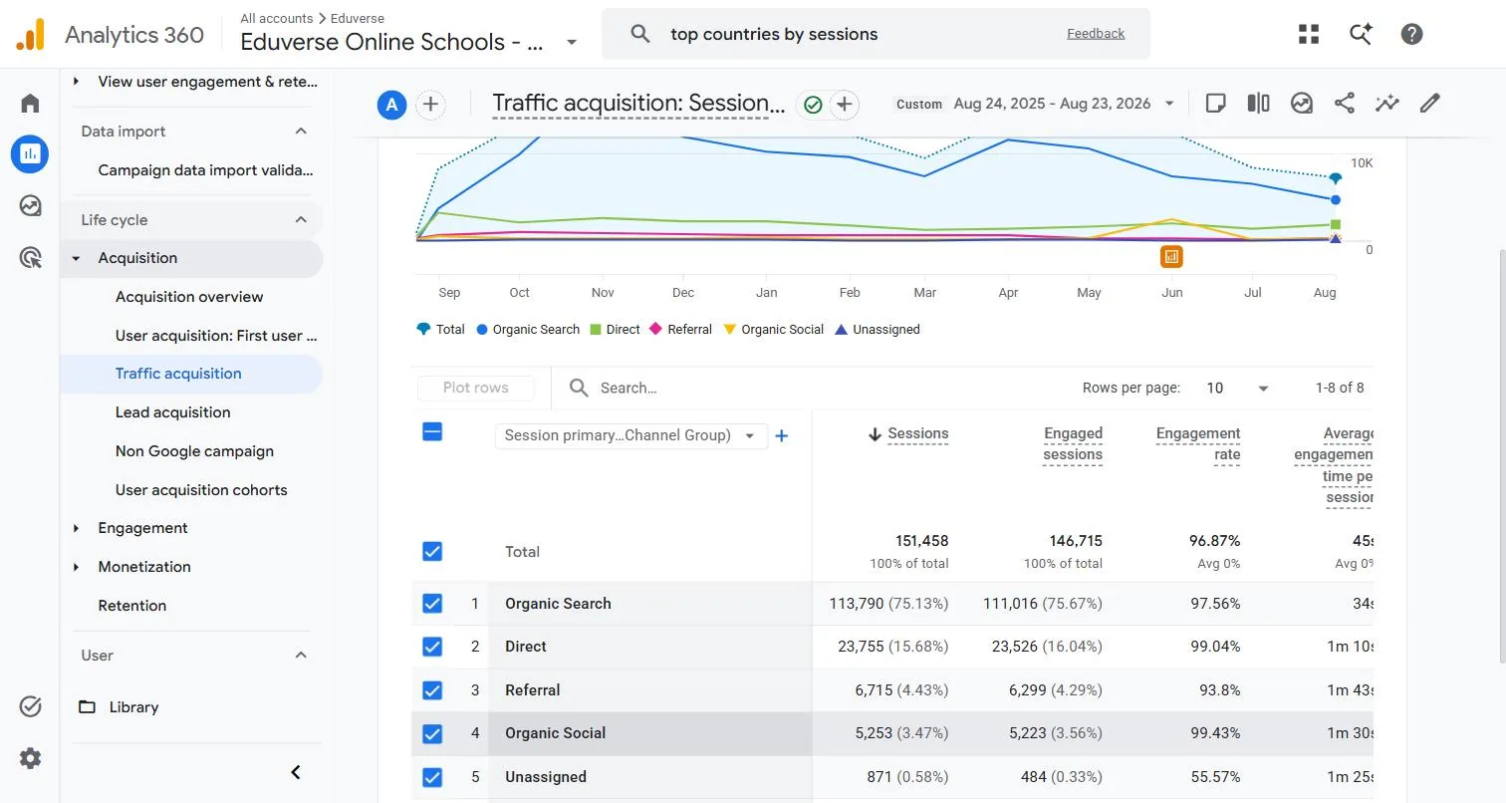Click the orange annotation marker on June

[1171, 257]
